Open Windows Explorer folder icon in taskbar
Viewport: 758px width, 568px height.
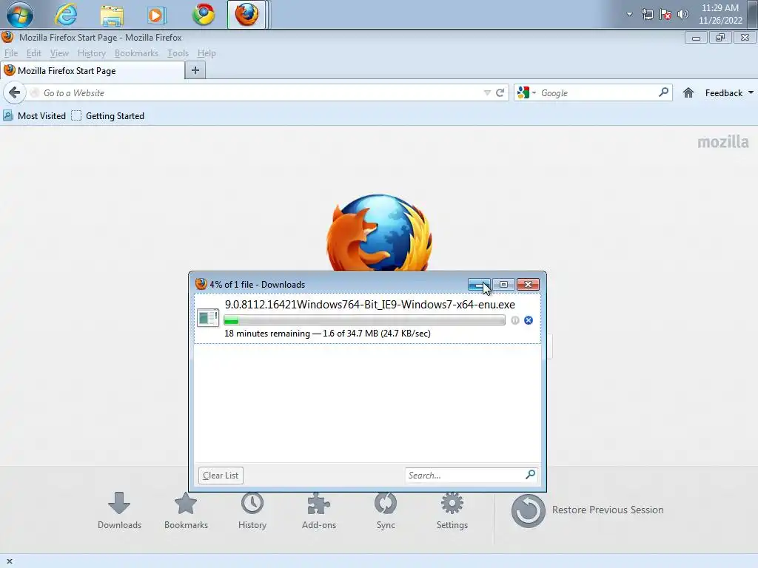point(112,15)
